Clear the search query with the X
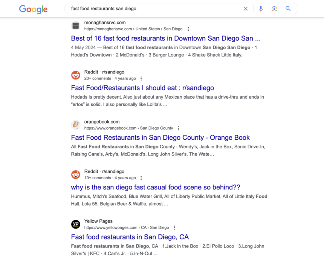This screenshot has width=324, height=264. (x=246, y=8)
